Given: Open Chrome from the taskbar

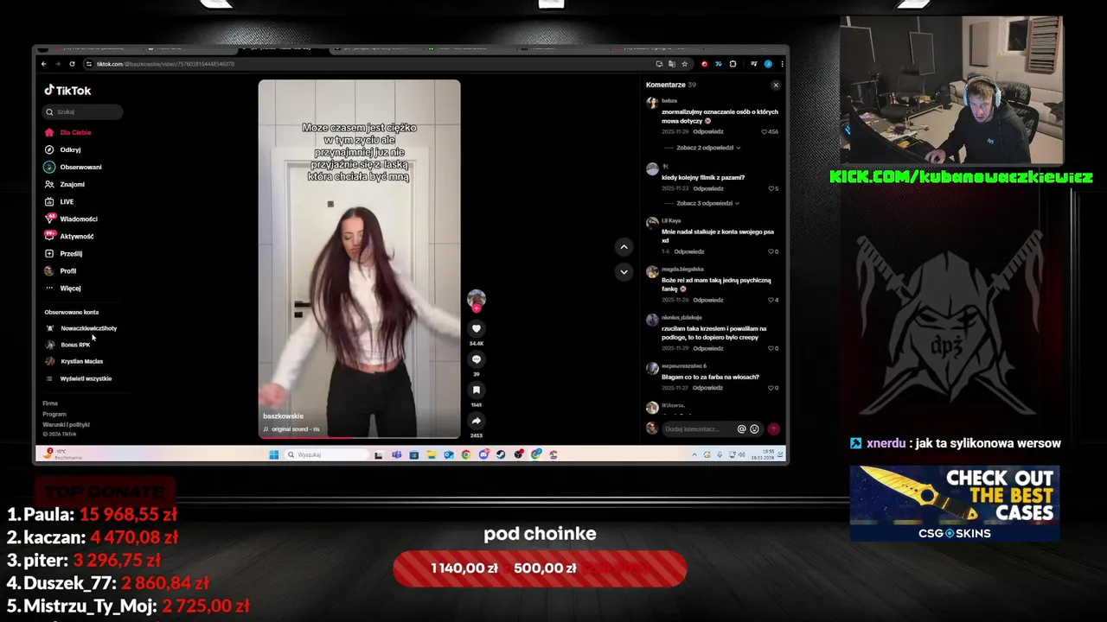Looking at the screenshot, I should tap(466, 454).
